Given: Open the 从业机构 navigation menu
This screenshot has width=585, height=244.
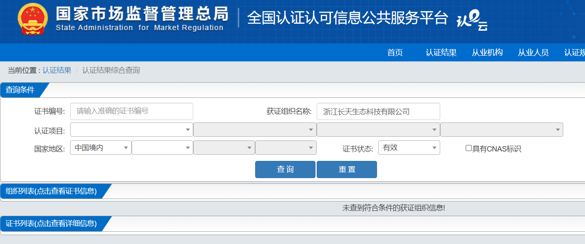Looking at the screenshot, I should click(x=487, y=52).
